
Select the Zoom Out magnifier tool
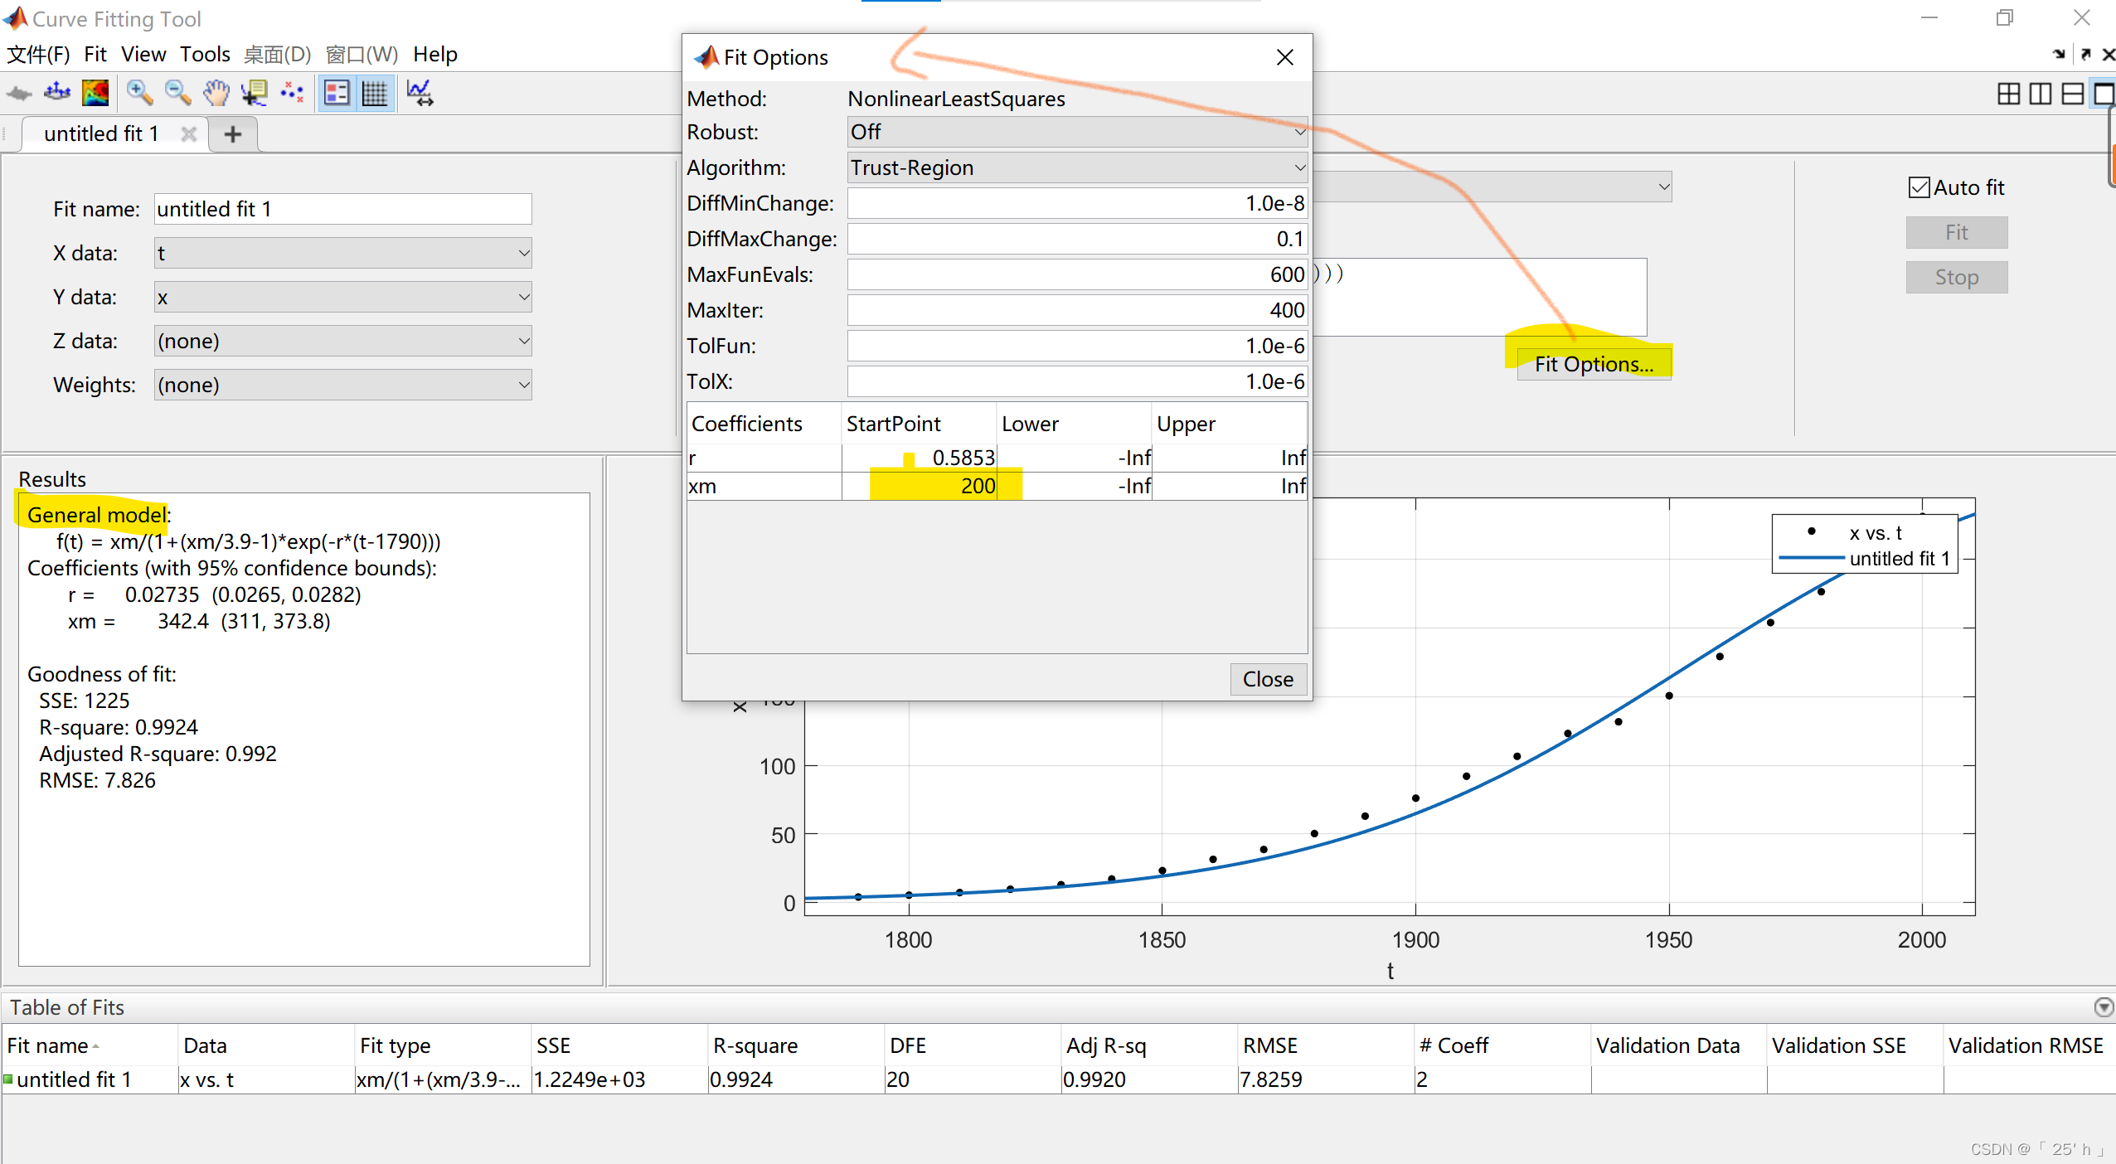tap(177, 93)
